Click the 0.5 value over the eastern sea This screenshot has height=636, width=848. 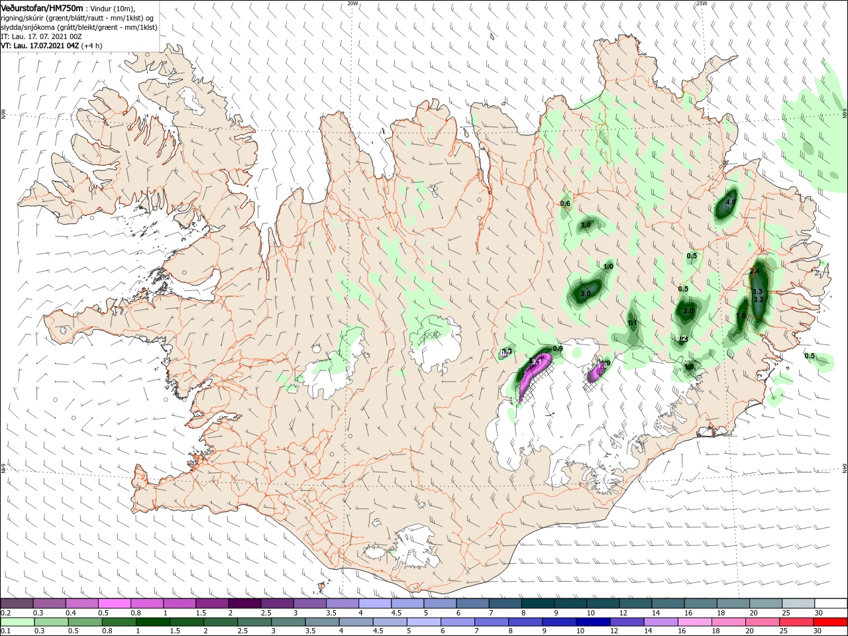click(x=810, y=356)
